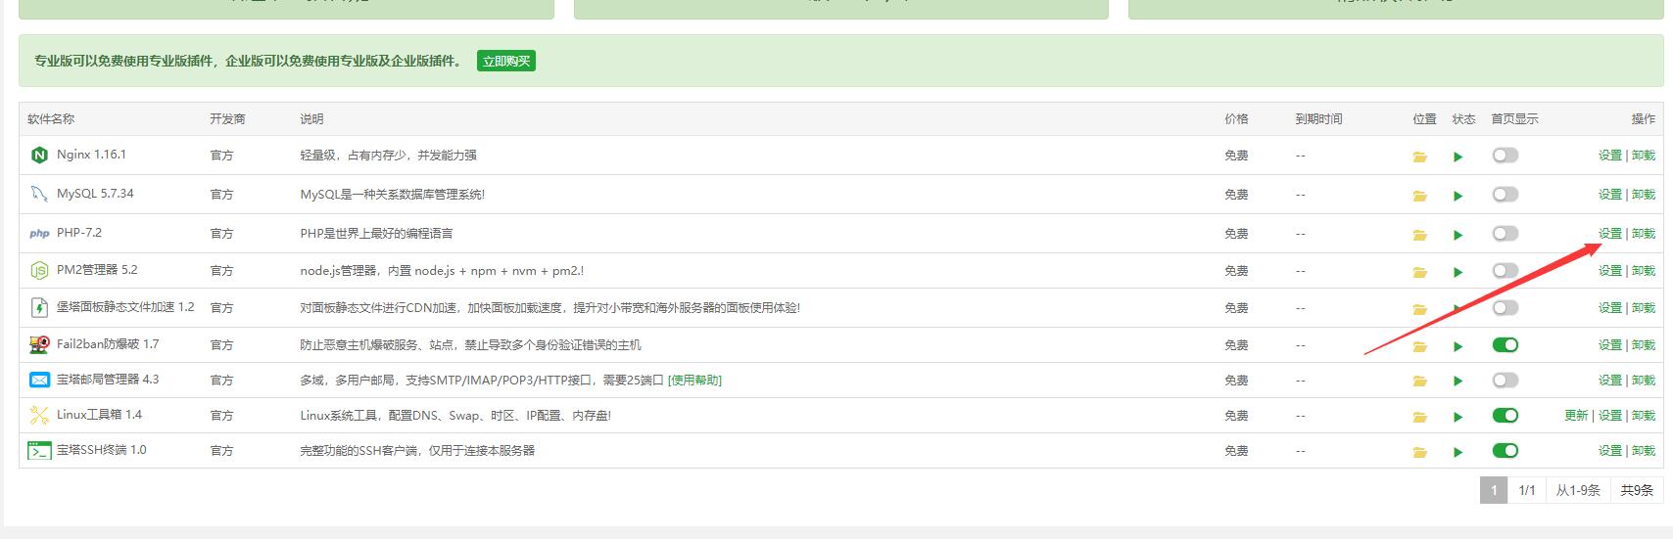Open the Linux工具箱 folder icon
1673x539 pixels.
[x=1419, y=417]
